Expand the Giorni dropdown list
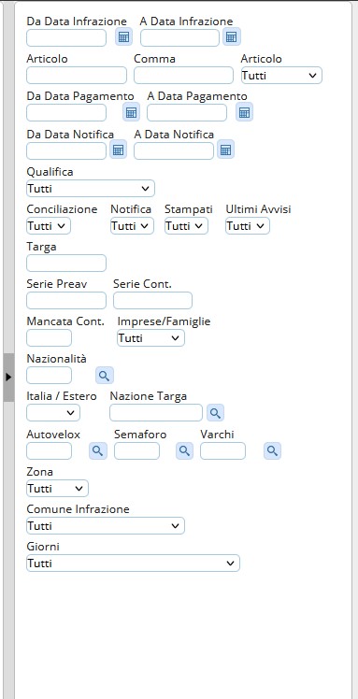This screenshot has width=358, height=699. pos(133,563)
